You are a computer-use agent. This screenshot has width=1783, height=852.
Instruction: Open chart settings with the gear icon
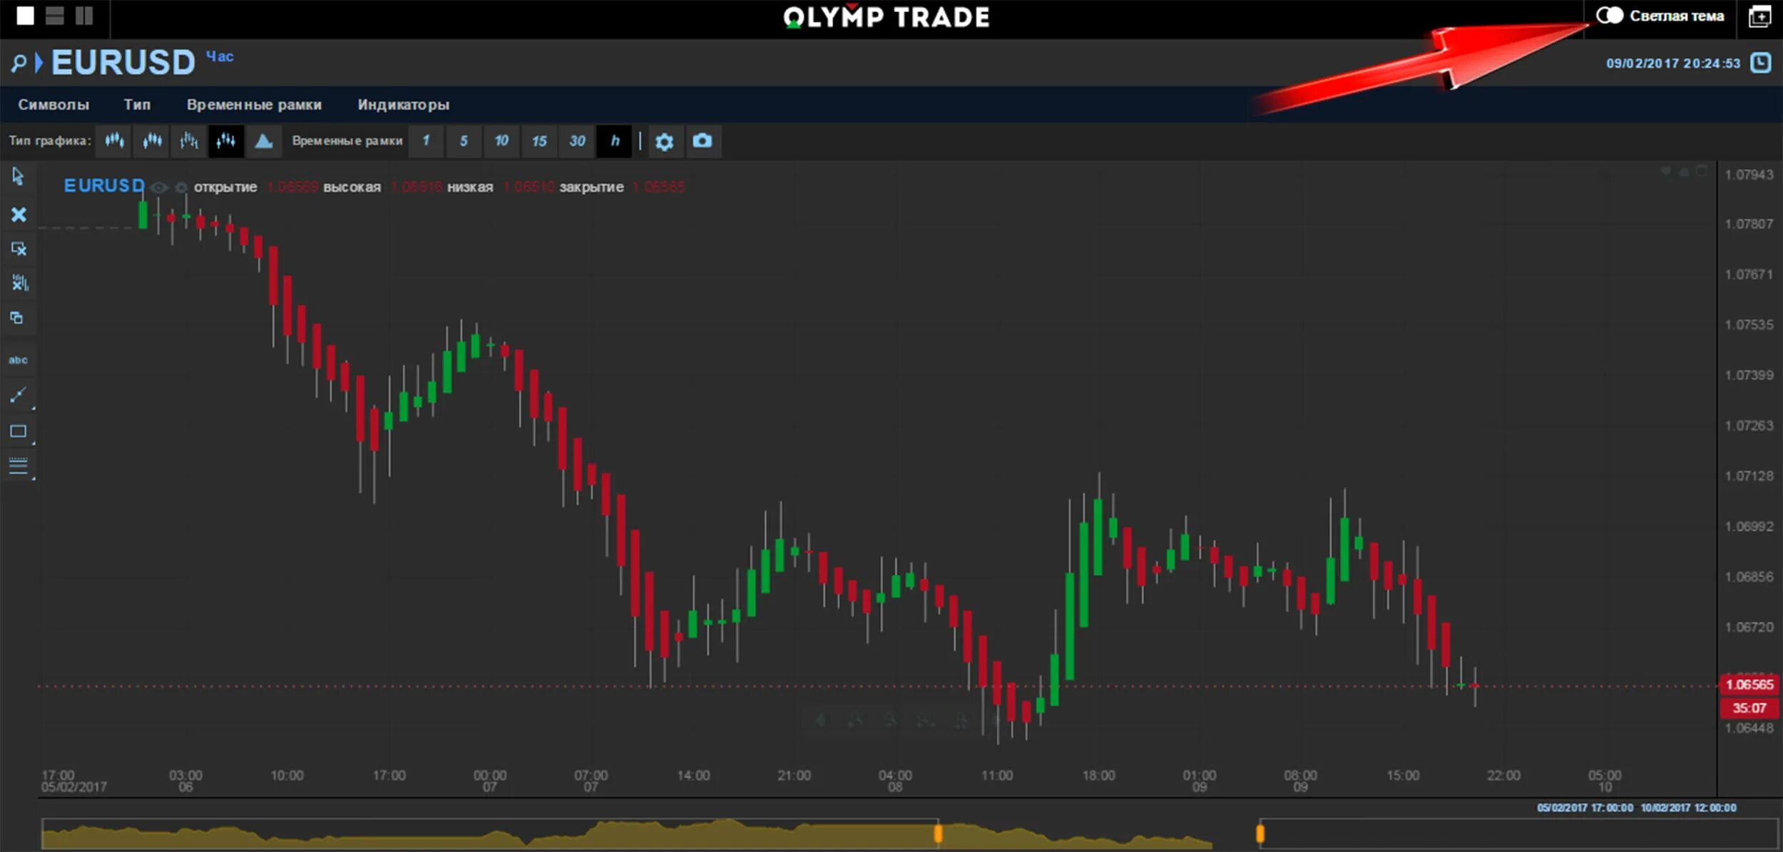point(664,141)
